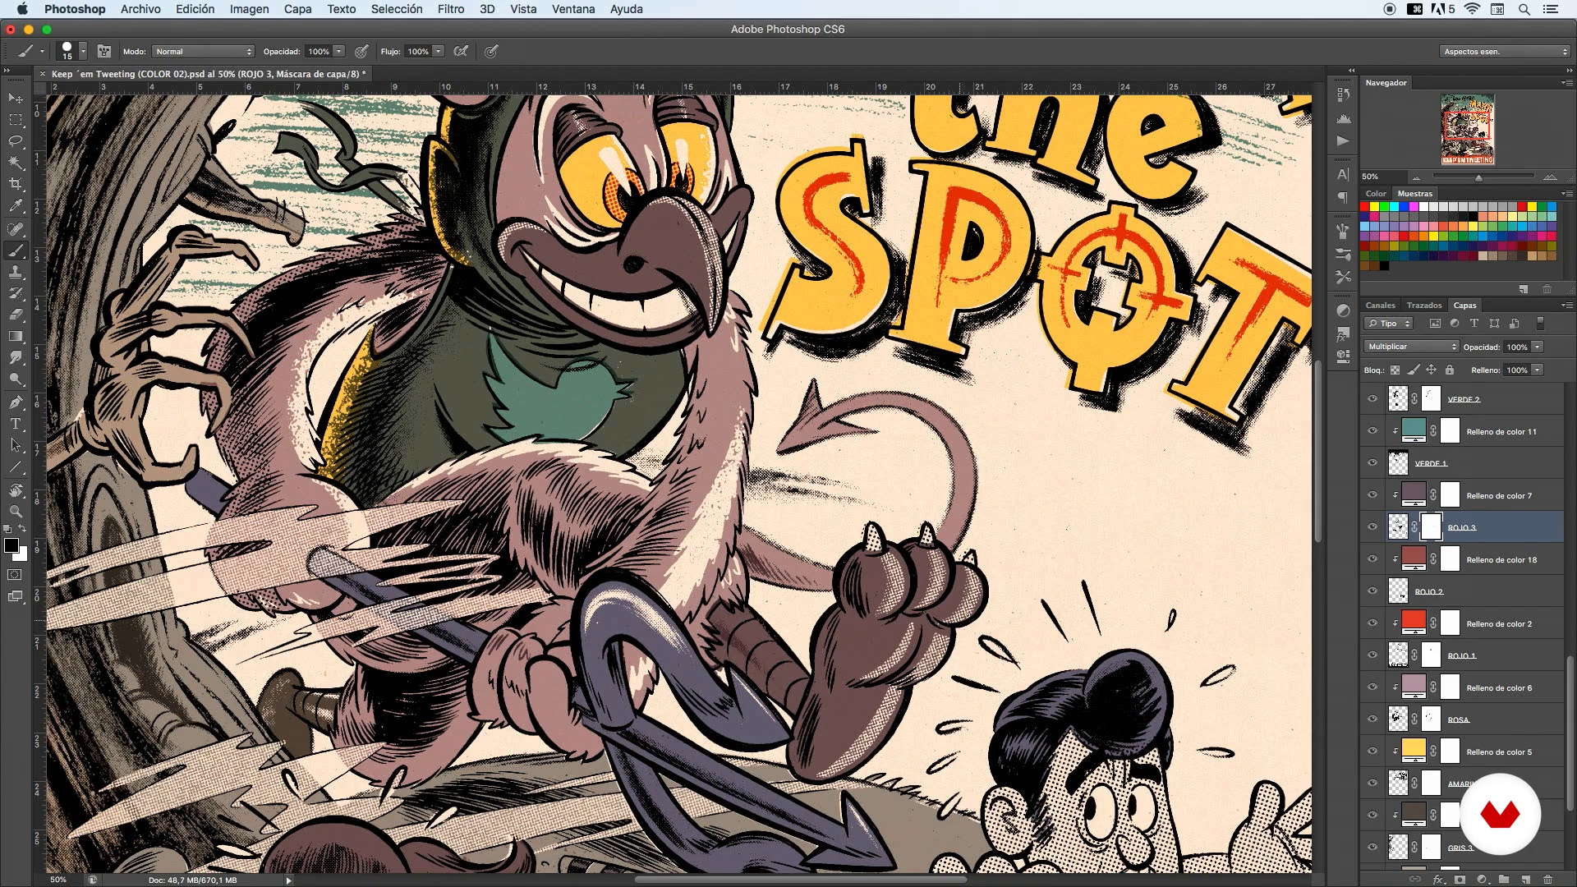Viewport: 1577px width, 887px height.
Task: Open the Tipo layer filter dropdown
Action: [x=1389, y=324]
